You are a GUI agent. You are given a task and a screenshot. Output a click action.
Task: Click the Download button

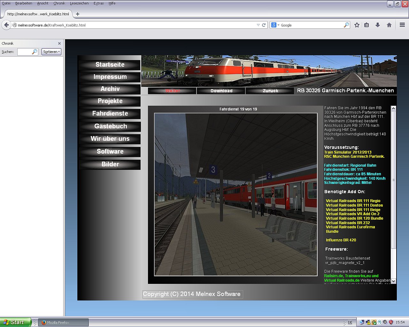tap(221, 91)
